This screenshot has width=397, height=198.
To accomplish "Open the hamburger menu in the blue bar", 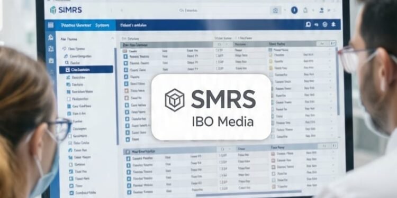I will click(51, 25).
